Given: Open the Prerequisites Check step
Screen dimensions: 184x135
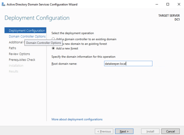Looking at the screenshot, I should tap(22, 60).
